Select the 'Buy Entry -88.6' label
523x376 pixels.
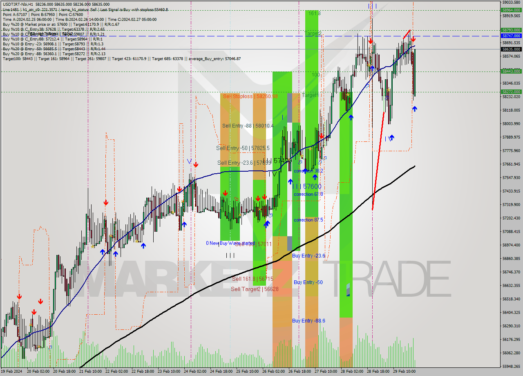pyautogui.click(x=308, y=321)
